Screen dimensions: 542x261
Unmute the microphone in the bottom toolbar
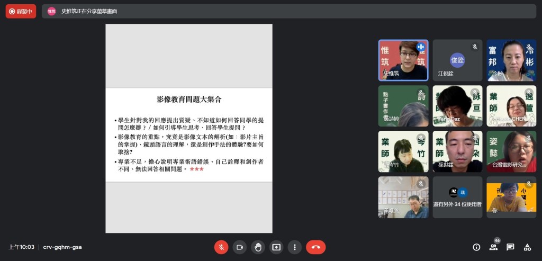(221, 247)
